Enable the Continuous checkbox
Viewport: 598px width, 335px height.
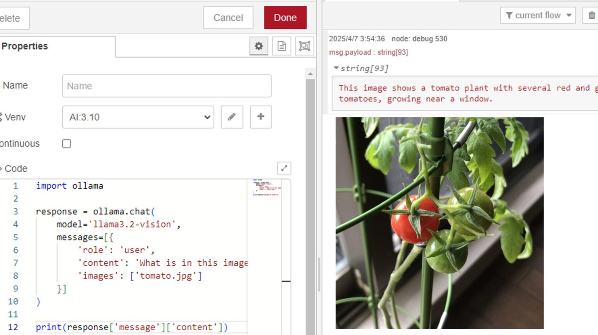tap(66, 144)
